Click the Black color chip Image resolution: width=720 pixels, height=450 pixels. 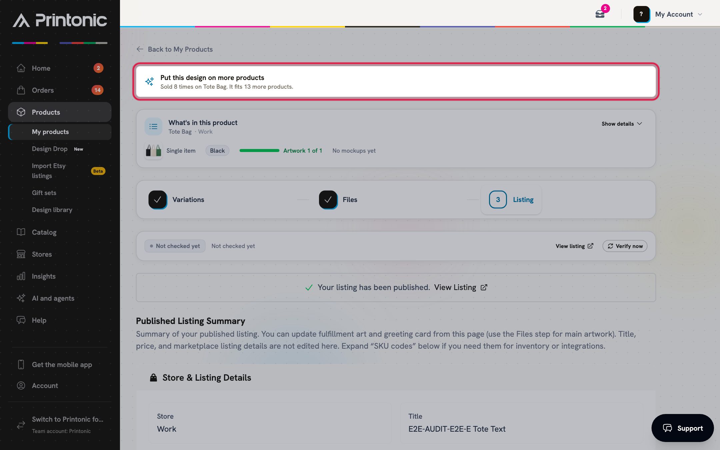[217, 151]
